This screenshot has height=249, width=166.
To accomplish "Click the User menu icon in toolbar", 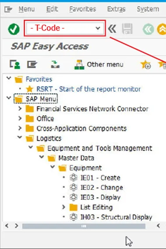I will (x=15, y=65).
